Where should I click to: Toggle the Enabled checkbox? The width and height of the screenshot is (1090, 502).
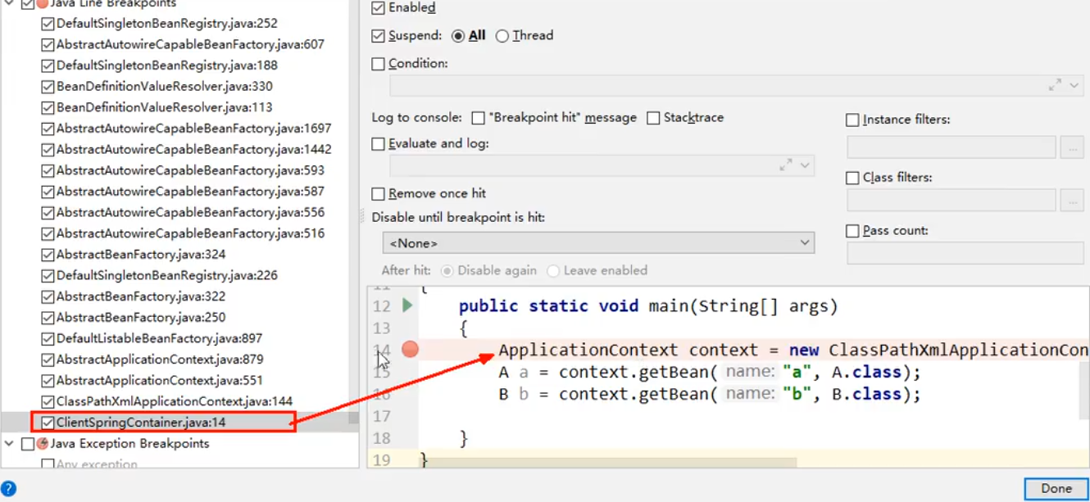378,7
